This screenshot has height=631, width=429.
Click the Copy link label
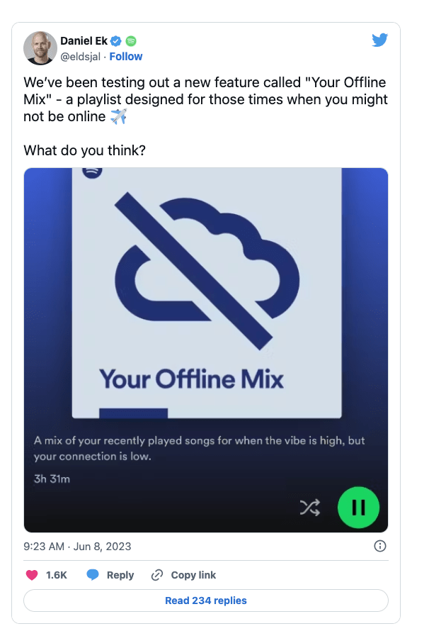tap(193, 575)
